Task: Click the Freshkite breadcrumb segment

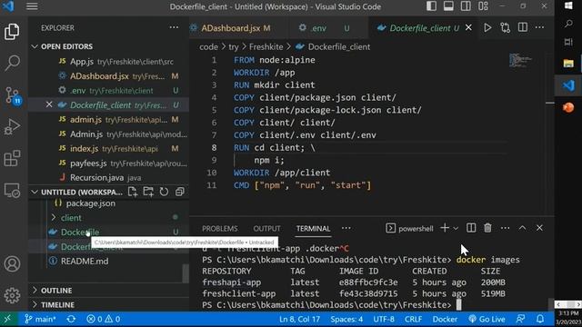Action: 266,46
